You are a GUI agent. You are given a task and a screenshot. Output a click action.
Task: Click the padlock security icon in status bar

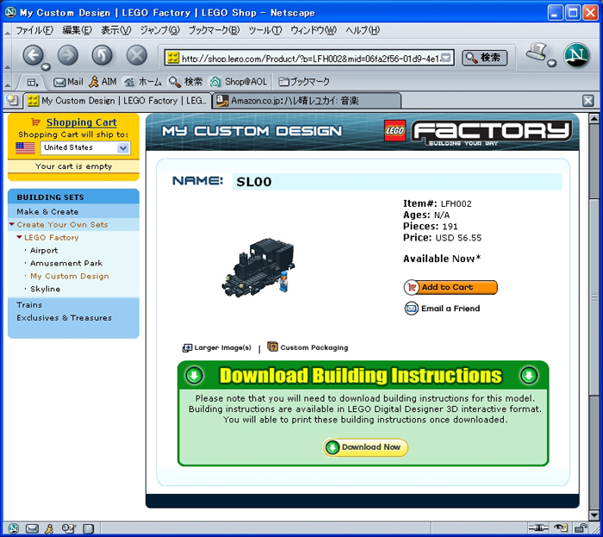pyautogui.click(x=581, y=528)
